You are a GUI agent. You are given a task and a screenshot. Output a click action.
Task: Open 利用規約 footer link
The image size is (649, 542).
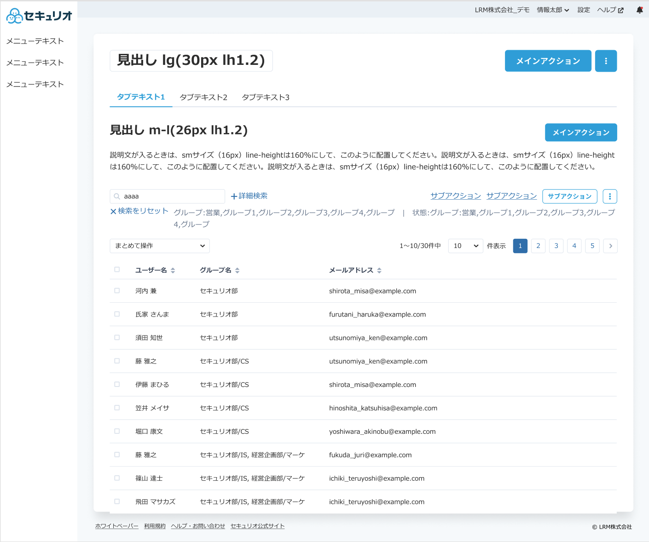(155, 526)
